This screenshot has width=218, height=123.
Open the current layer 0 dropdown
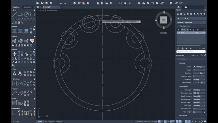191,18
